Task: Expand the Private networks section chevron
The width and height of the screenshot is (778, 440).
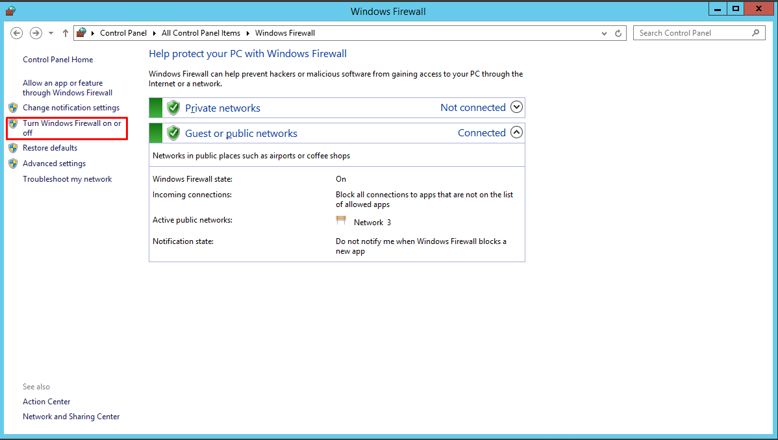Action: [516, 107]
